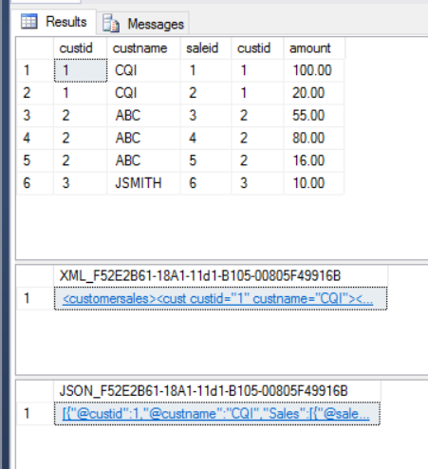428x469 pixels.
Task: Click the amount cell 80.00
Action: coord(314,139)
